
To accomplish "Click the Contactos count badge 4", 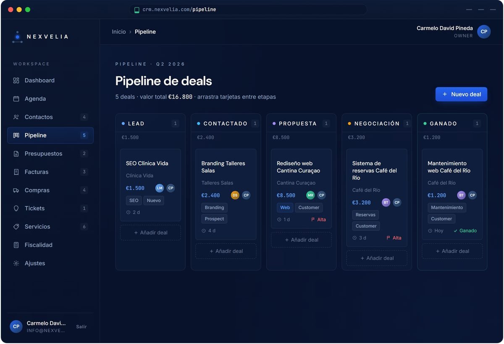I will pyautogui.click(x=84, y=117).
